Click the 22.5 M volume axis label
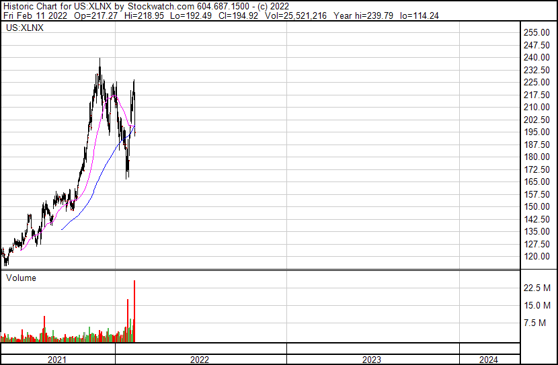Image resolution: width=558 pixels, height=365 pixels. pos(537,288)
